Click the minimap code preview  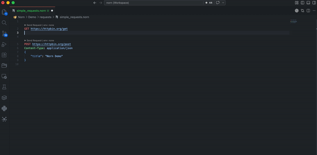293,21
